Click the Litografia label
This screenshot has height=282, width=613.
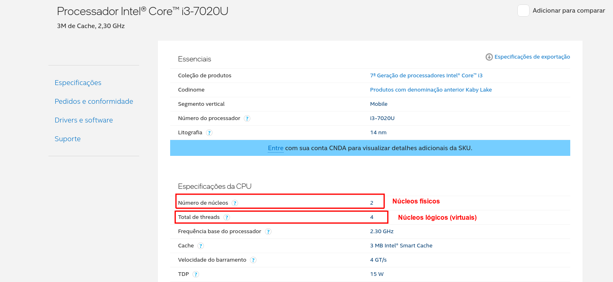point(190,133)
